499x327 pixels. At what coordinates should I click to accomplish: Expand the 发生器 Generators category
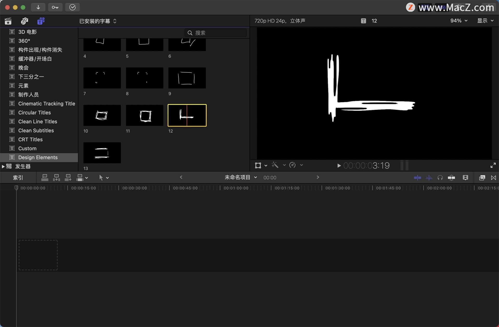[x=3, y=166]
